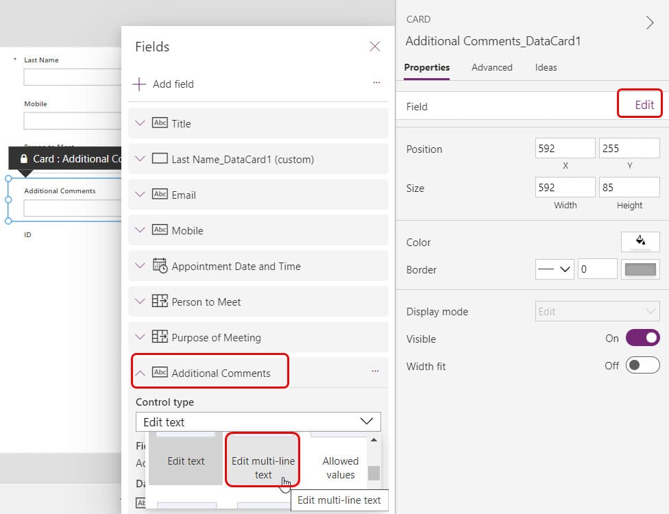Click the Abc icon of Additional Comments
Screen dimensions: 669x514
pyautogui.click(x=160, y=372)
